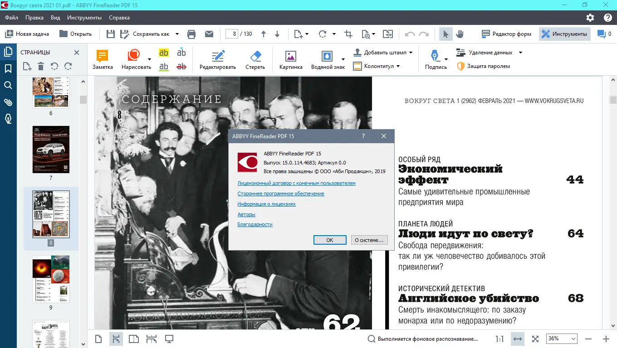This screenshot has width=617, height=348.
Task: Open the Digital signatures sidebar panel
Action: [8, 119]
